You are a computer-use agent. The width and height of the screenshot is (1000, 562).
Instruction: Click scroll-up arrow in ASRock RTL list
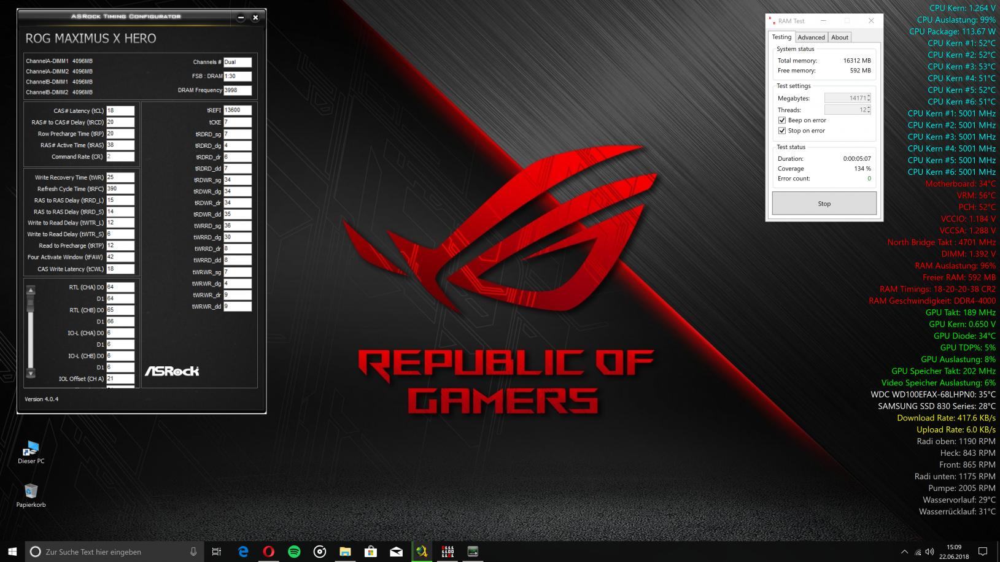(31, 290)
